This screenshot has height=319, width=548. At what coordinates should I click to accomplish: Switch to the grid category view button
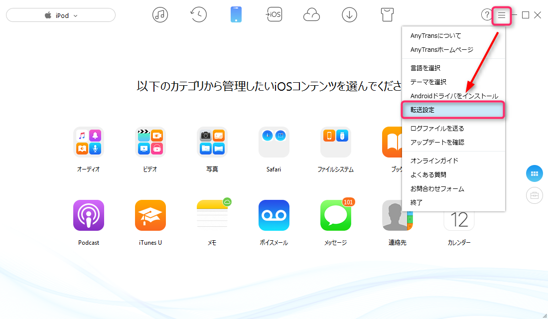coord(535,174)
